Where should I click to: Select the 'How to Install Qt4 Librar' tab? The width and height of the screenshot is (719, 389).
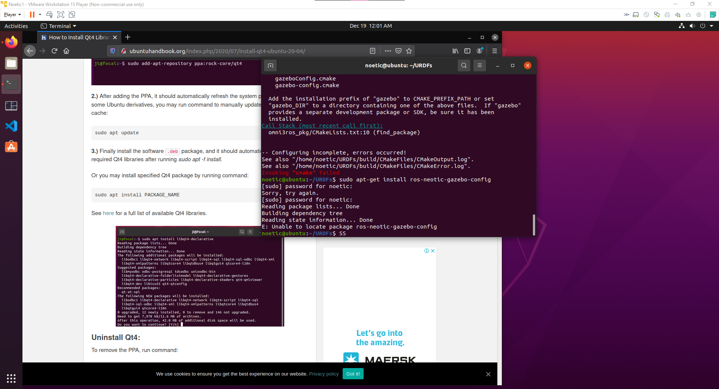tap(79, 37)
